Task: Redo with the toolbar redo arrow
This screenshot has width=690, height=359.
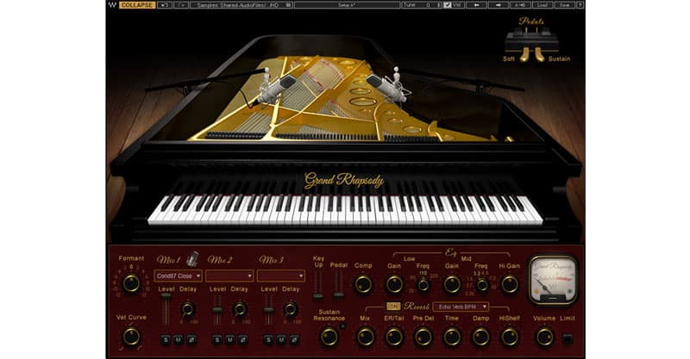Action: (181, 5)
